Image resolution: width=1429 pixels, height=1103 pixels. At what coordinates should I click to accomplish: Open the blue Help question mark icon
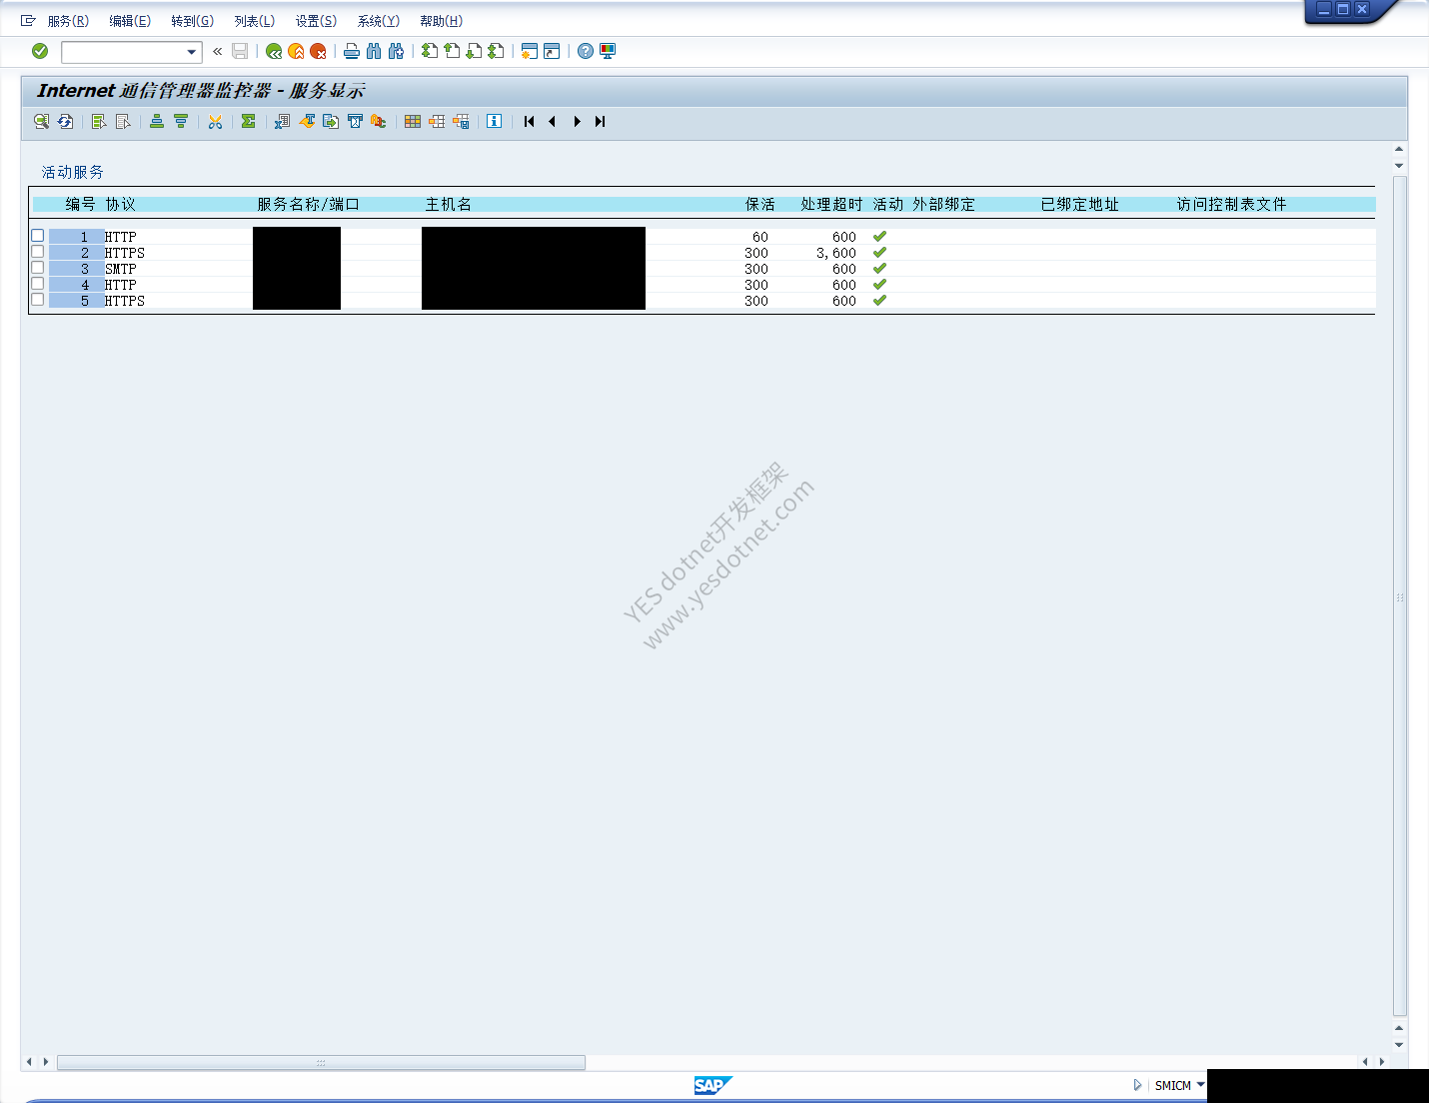coord(586,51)
